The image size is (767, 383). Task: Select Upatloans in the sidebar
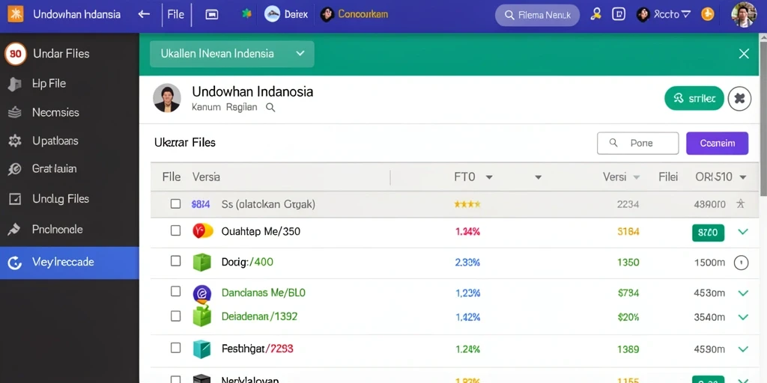coord(70,141)
